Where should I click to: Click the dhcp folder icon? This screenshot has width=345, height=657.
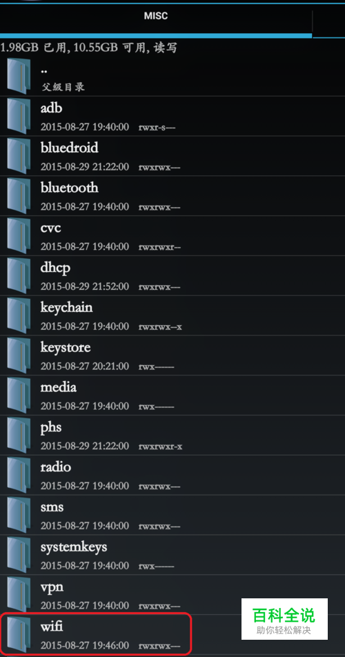click(x=19, y=276)
